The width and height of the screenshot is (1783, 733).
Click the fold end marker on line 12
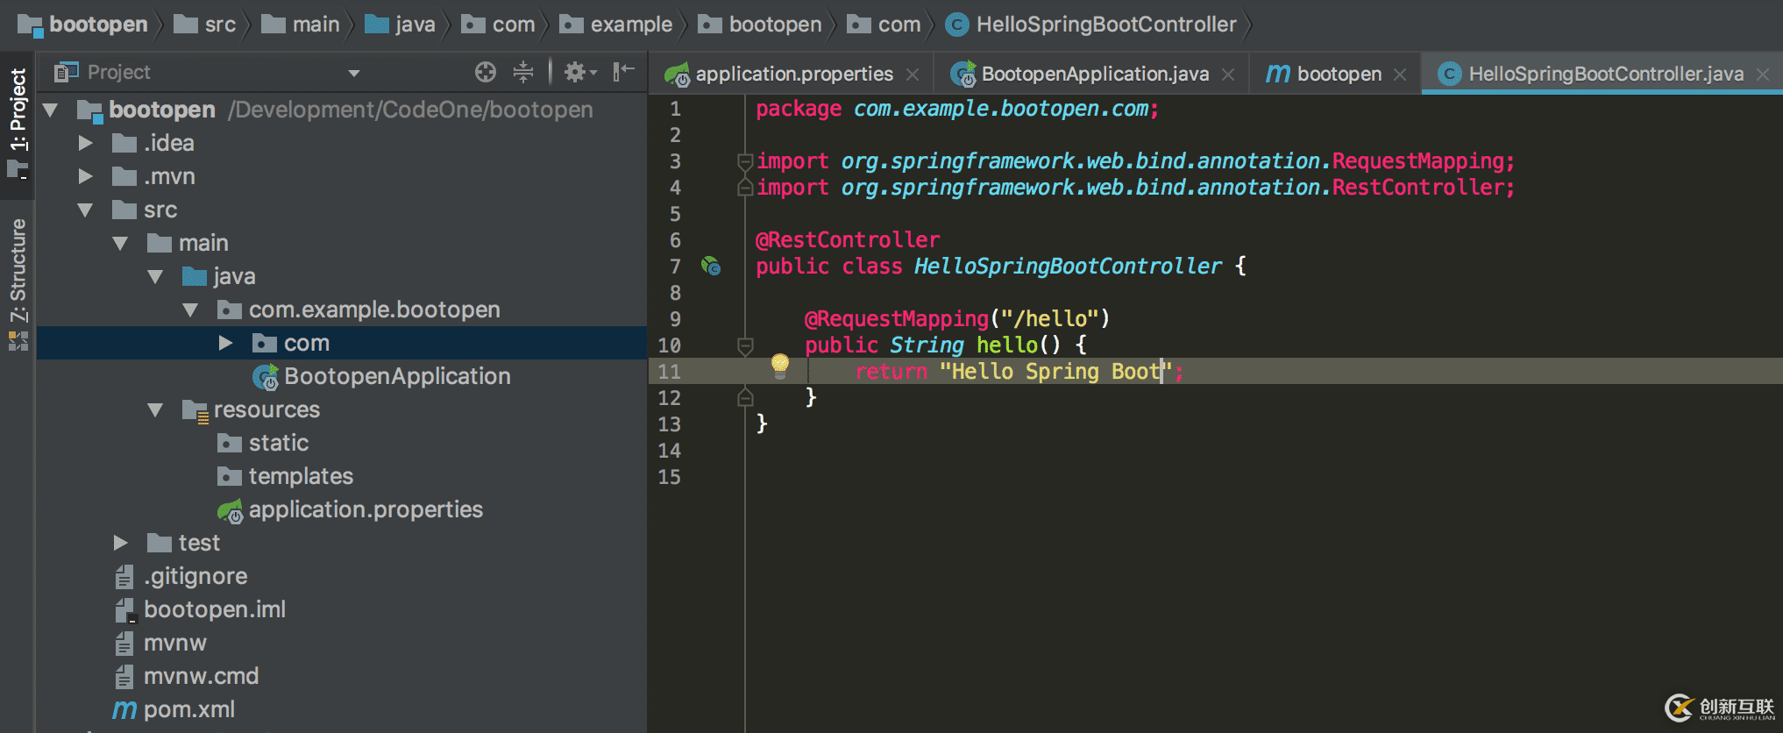coord(745,397)
